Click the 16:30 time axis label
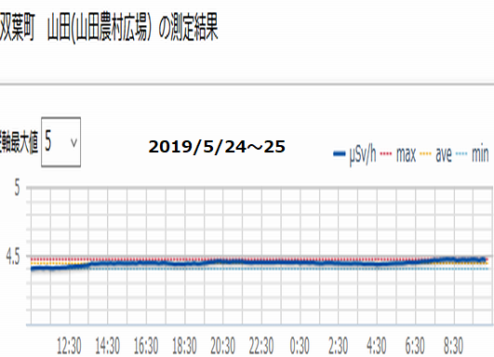The image size is (494, 357). click(x=146, y=346)
